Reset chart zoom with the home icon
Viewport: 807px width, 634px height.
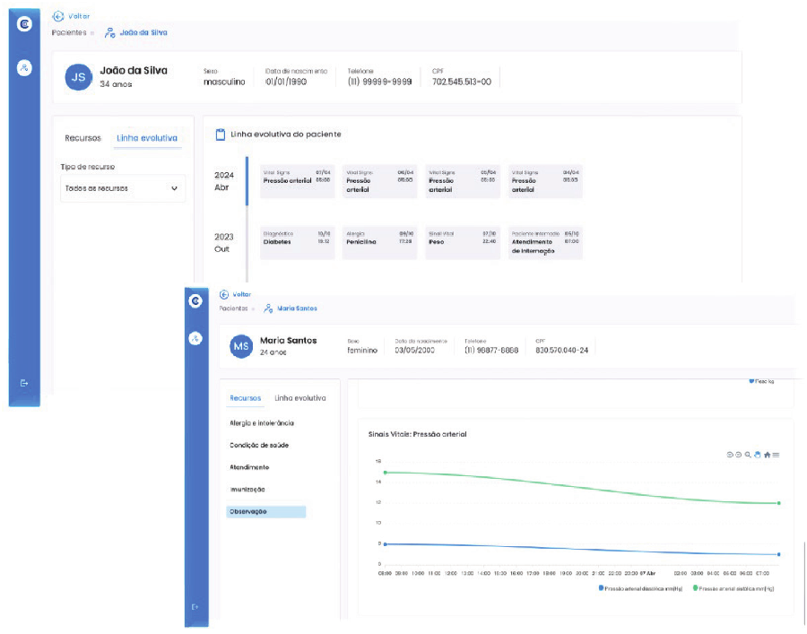point(767,455)
